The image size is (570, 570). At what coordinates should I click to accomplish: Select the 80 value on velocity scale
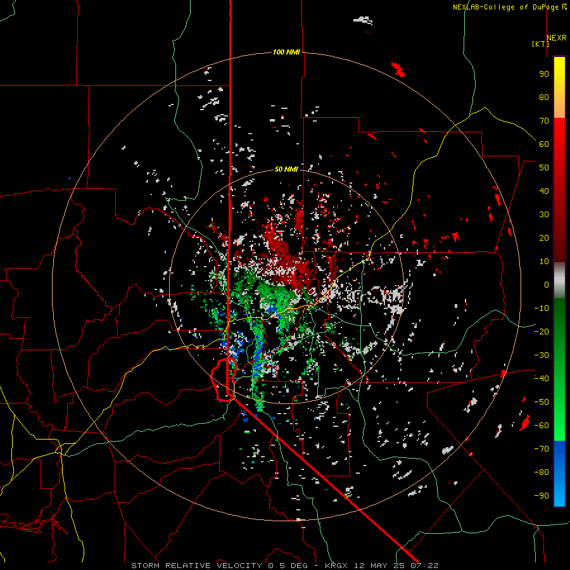tap(544, 97)
